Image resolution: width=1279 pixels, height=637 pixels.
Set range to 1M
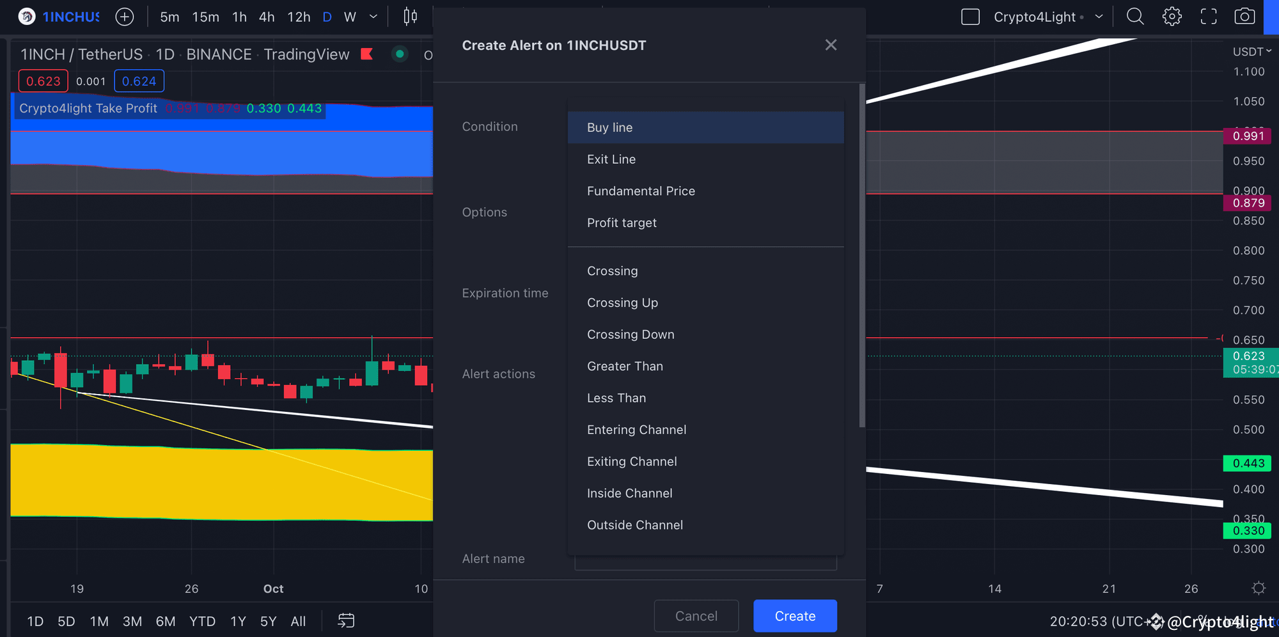[99, 621]
